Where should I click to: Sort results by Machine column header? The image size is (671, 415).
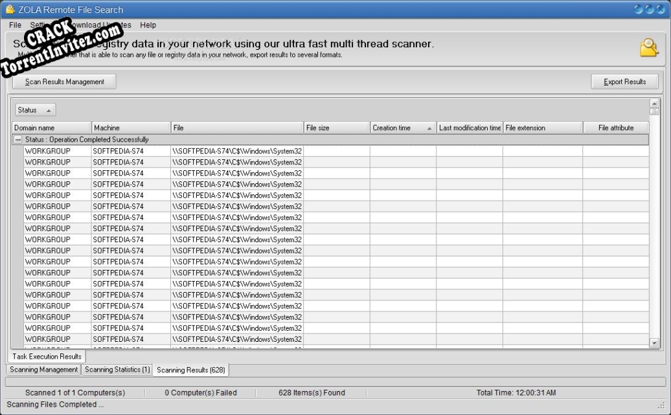[131, 128]
